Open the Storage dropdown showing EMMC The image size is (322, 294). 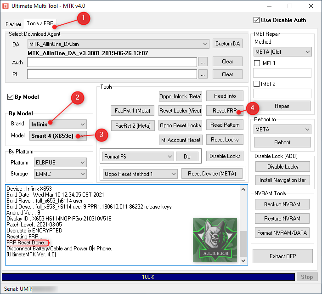(60, 174)
